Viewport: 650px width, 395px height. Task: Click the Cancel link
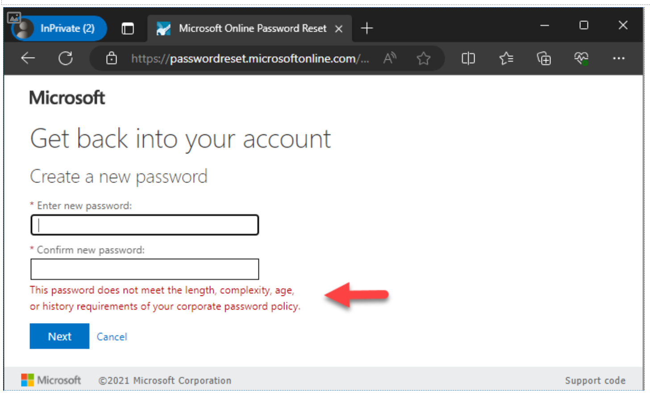[112, 337]
